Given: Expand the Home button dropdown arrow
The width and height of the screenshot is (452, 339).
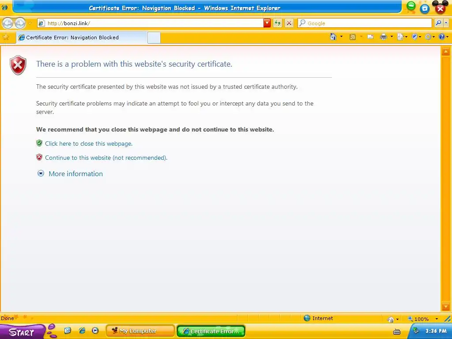Looking at the screenshot, I should [341, 37].
